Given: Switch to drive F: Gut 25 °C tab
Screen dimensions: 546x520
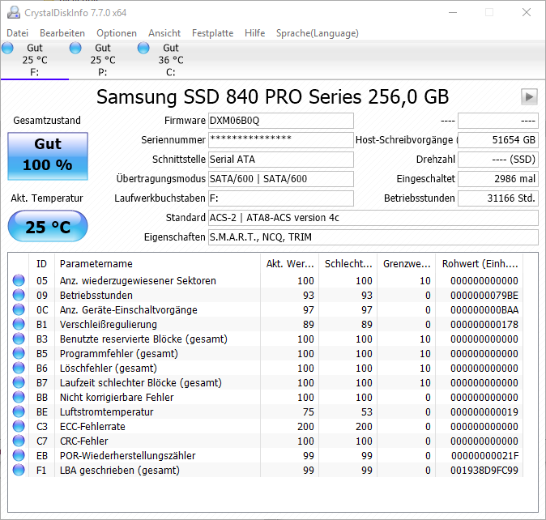Looking at the screenshot, I should (35, 60).
